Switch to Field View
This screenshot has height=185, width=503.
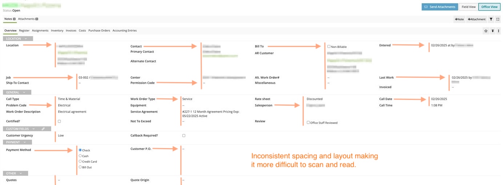coord(468,7)
